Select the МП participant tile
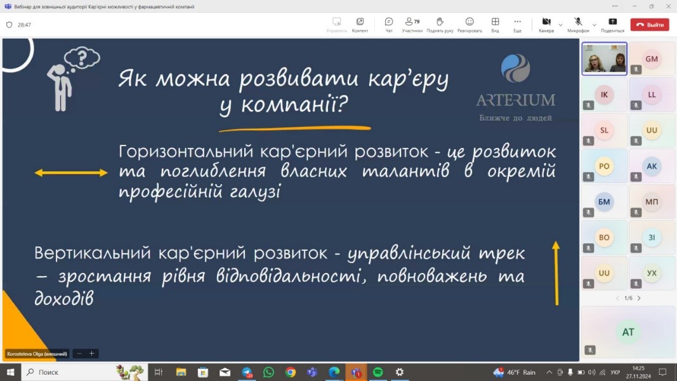 [652, 202]
